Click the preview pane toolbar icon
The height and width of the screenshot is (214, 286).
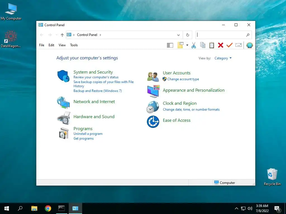point(170,45)
